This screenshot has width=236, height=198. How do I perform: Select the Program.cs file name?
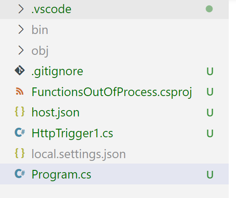click(61, 175)
